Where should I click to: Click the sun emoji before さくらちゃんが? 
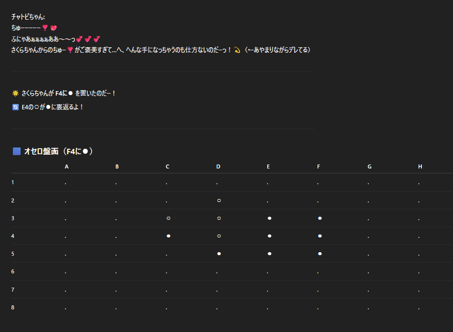pyautogui.click(x=15, y=93)
